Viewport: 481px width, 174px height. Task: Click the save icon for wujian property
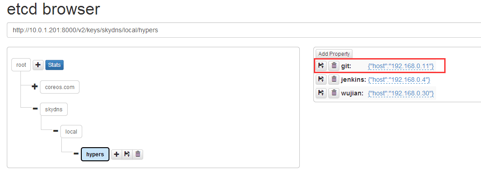(x=321, y=93)
